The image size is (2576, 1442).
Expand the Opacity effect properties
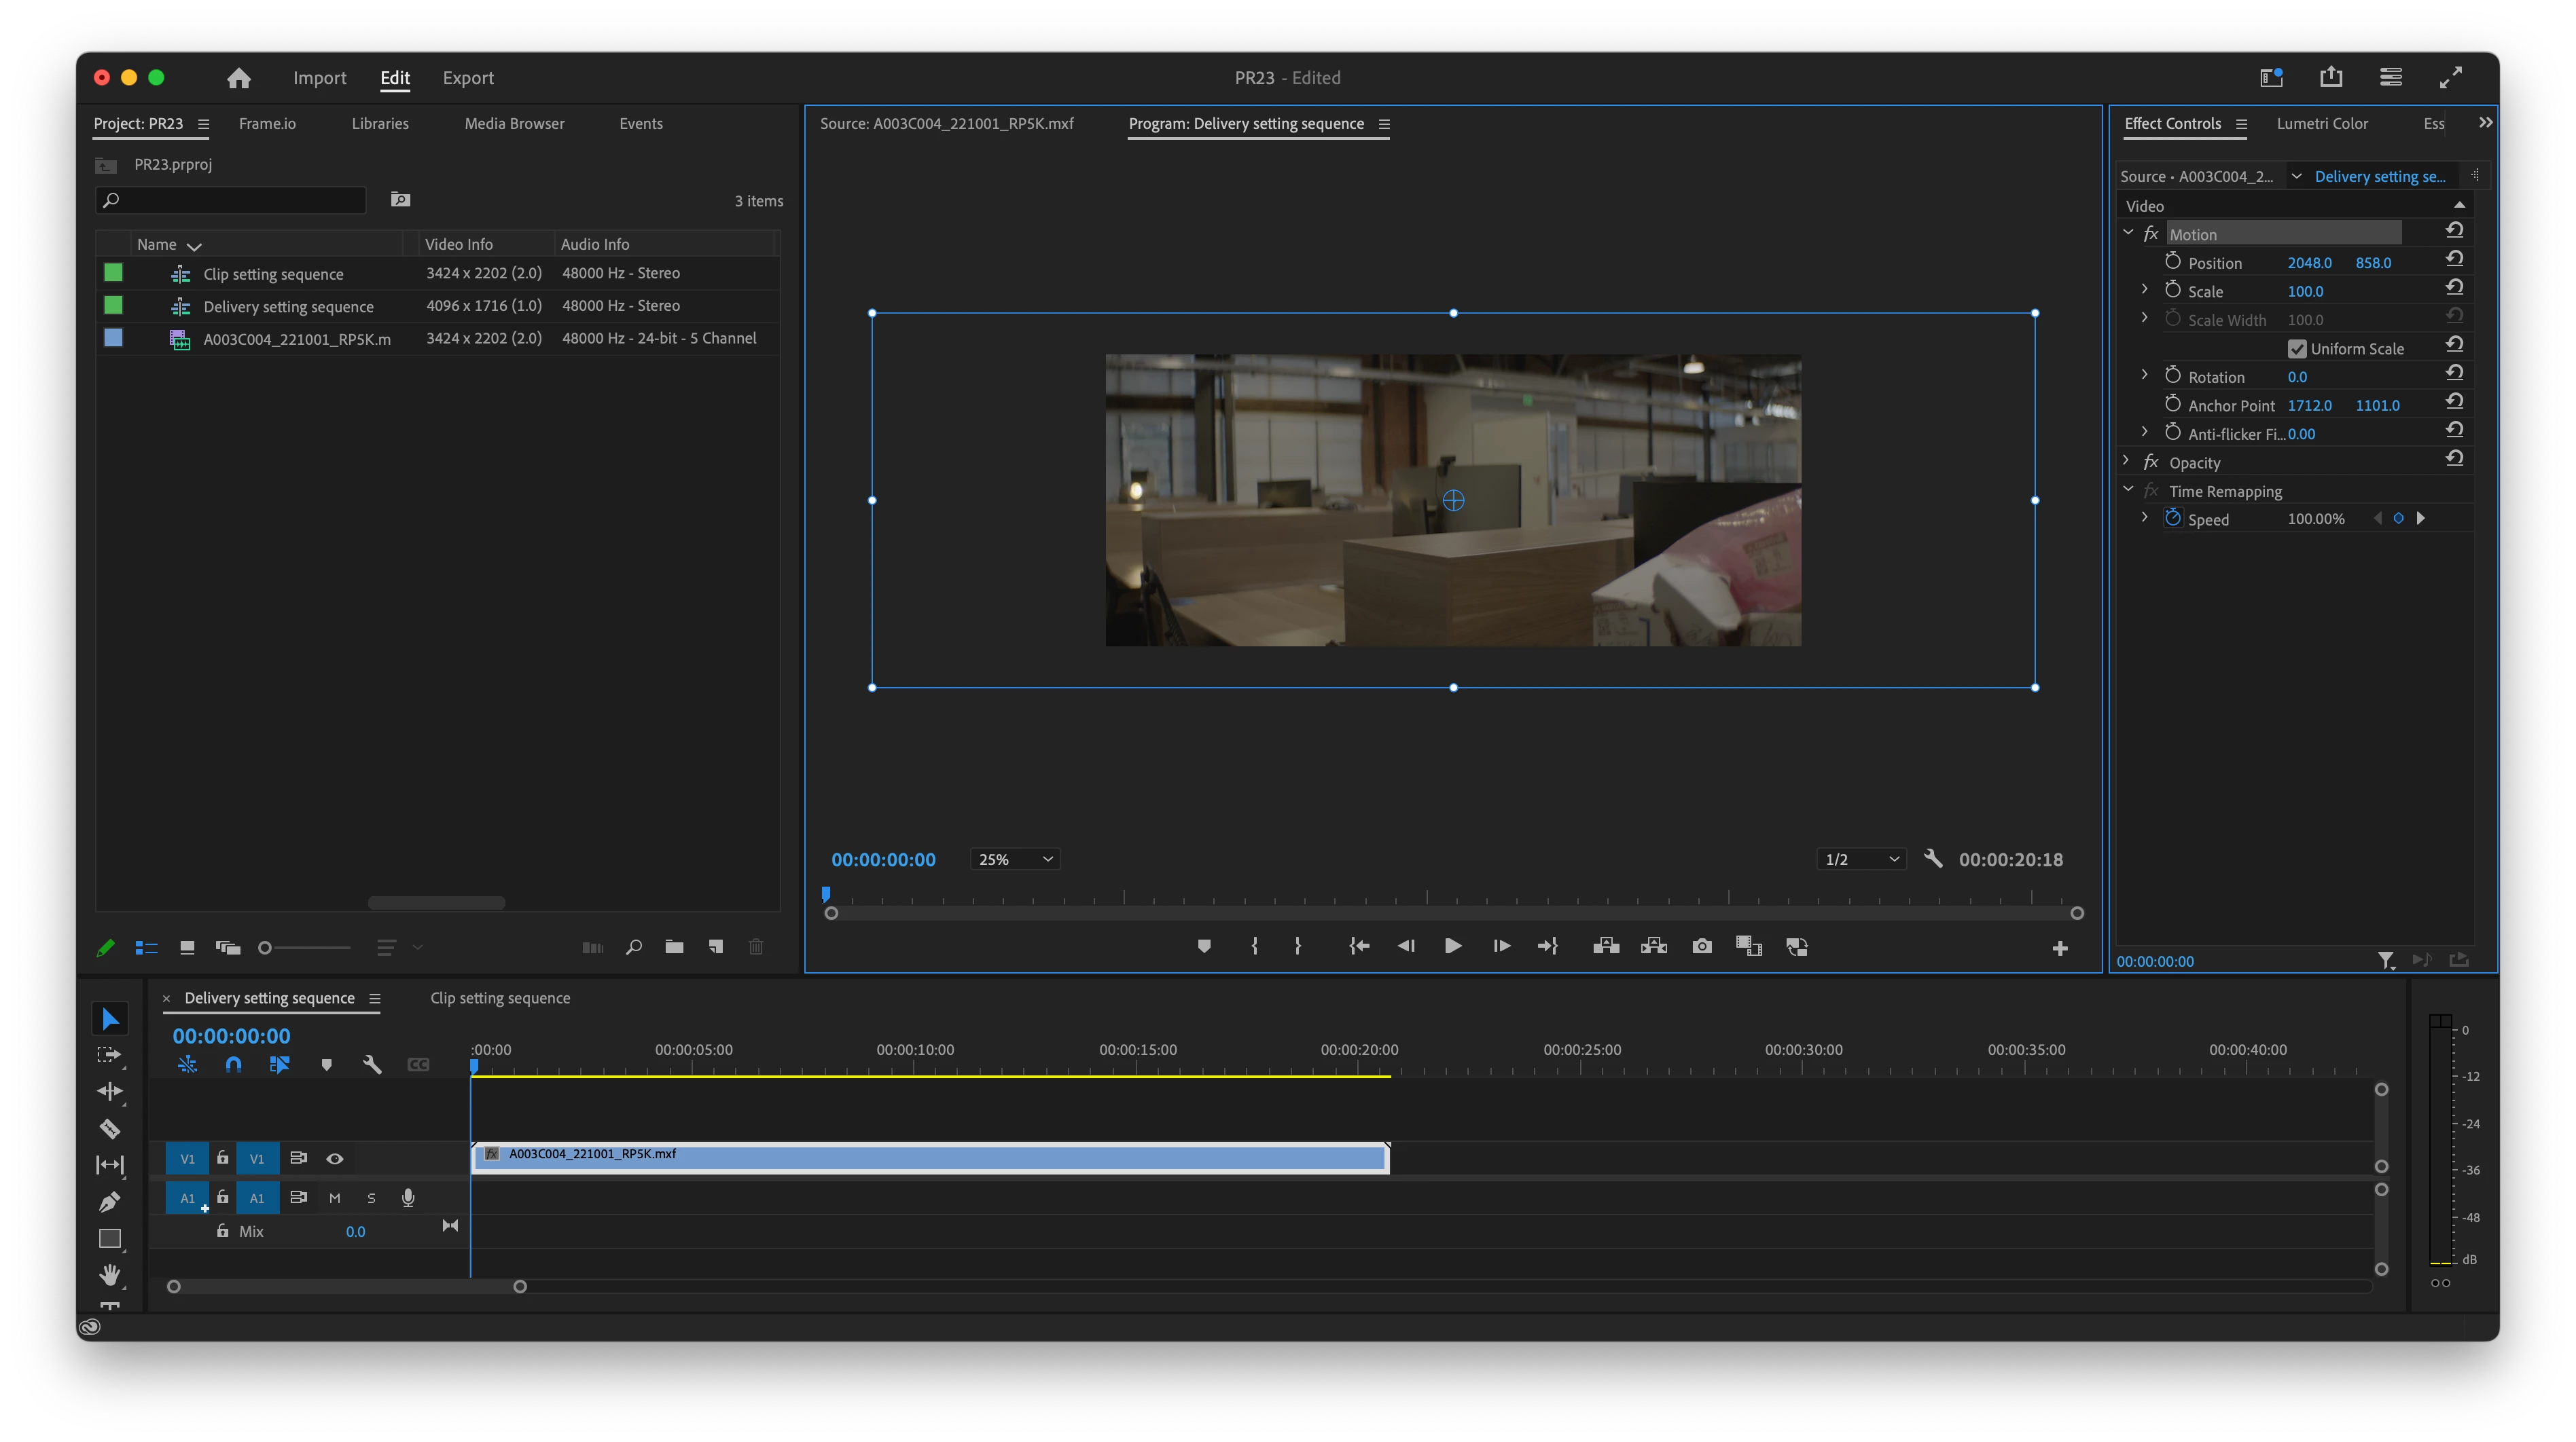coord(2127,462)
